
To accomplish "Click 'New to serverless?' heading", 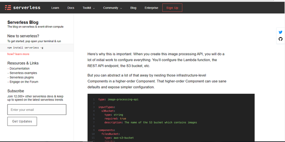I will click(x=23, y=36).
